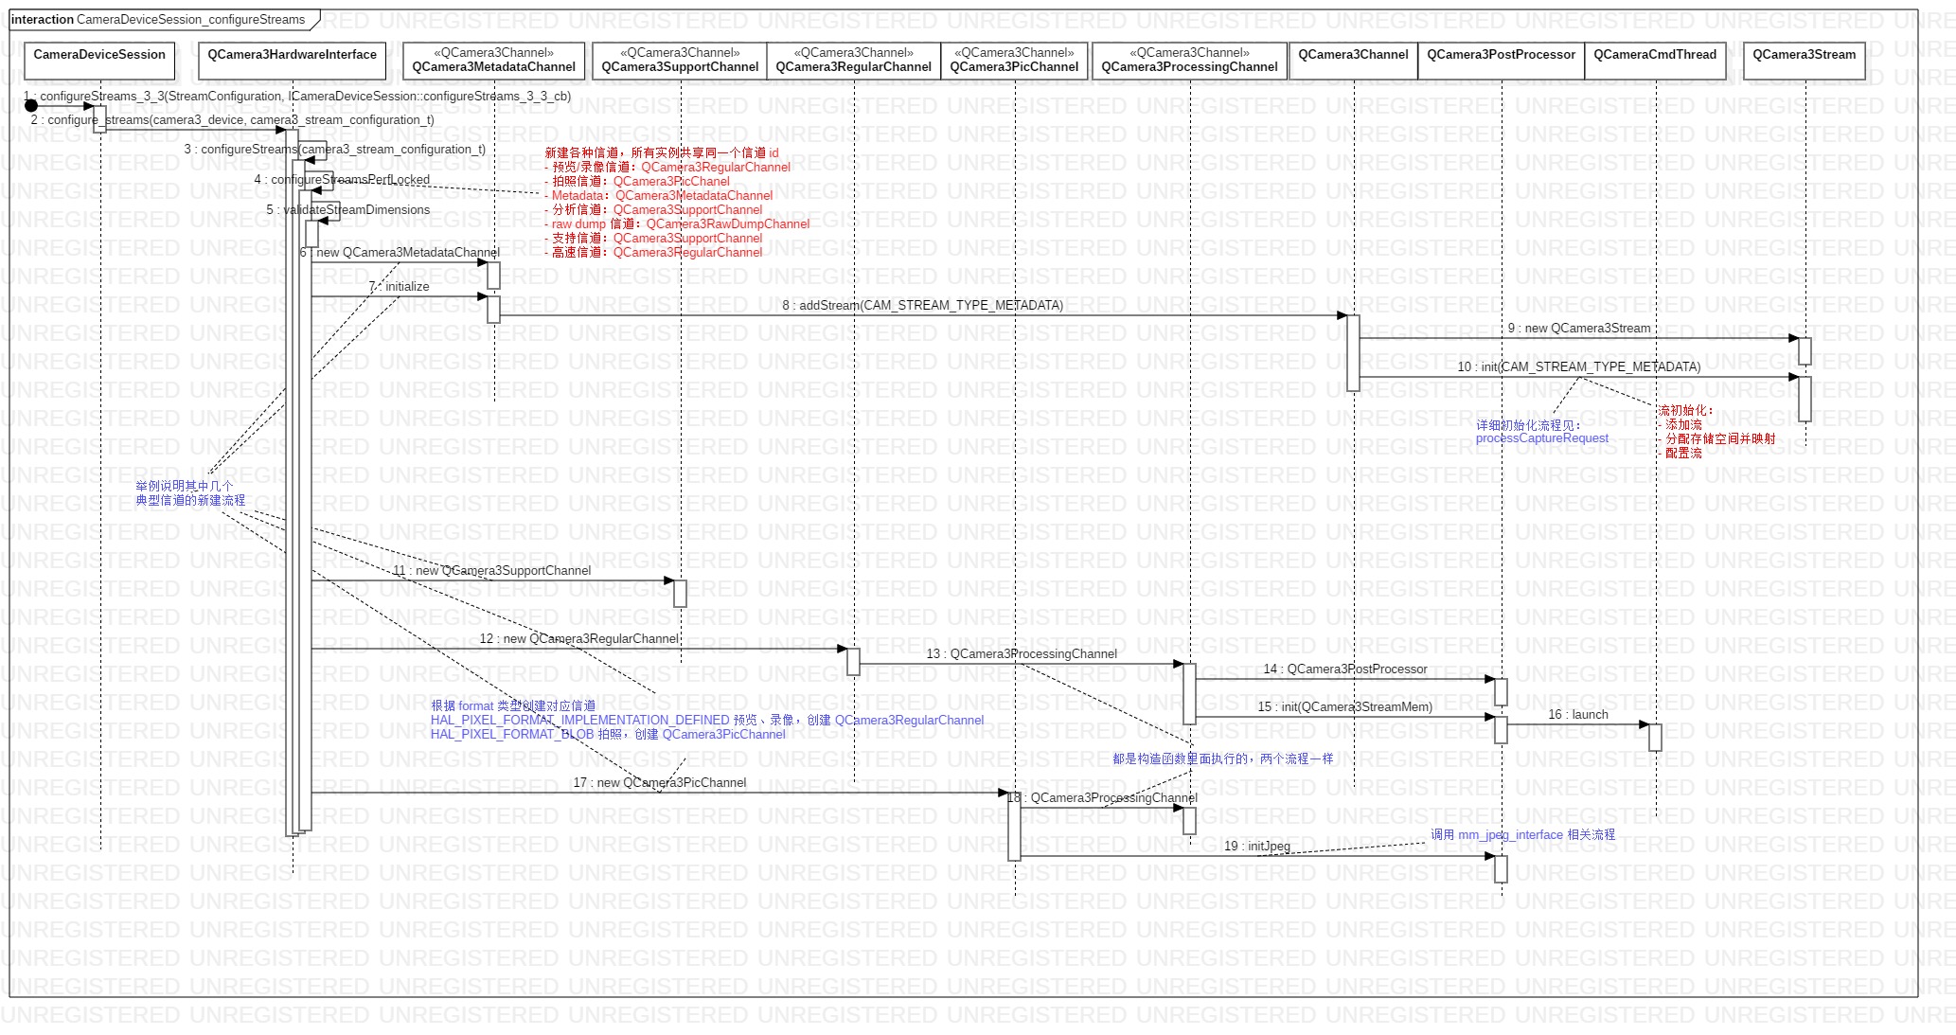Viewport: 1956px width, 1035px height.
Task: Select message 14 QCamera3PostProcessor label
Action: pyautogui.click(x=1344, y=669)
